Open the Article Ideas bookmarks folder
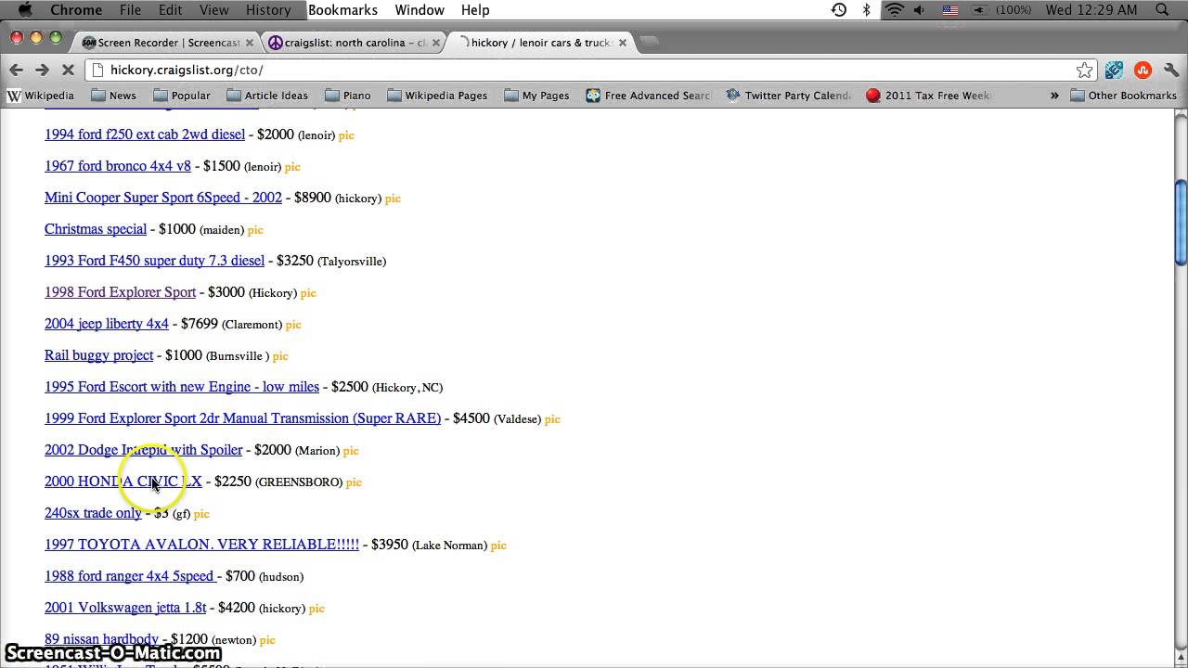Viewport: 1188px width, 668px height. click(x=267, y=96)
